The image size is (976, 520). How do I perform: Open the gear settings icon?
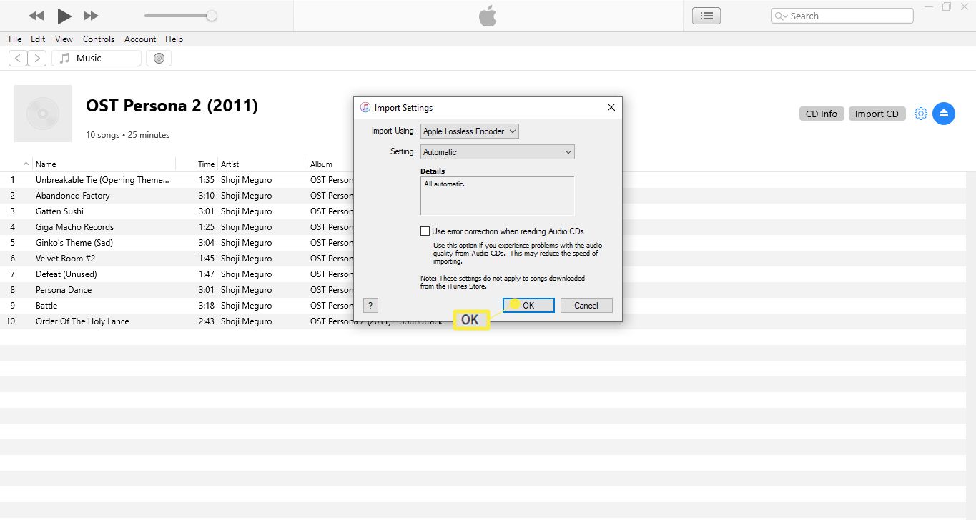921,114
